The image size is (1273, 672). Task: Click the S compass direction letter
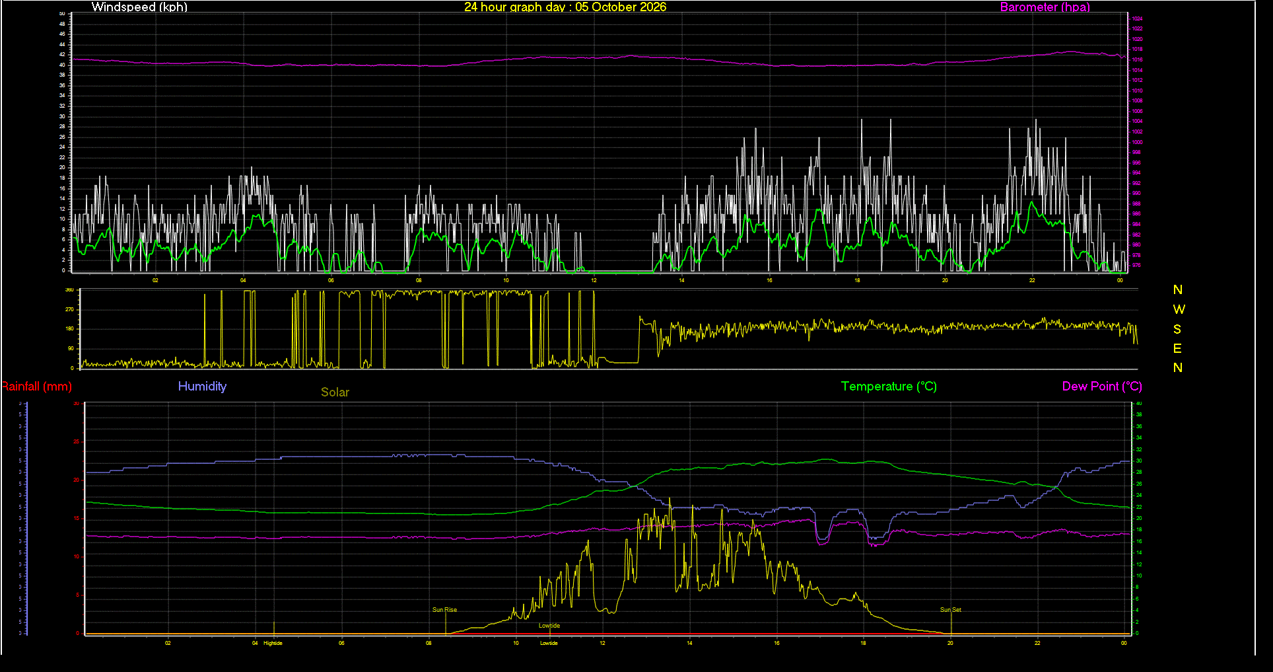[x=1177, y=329]
